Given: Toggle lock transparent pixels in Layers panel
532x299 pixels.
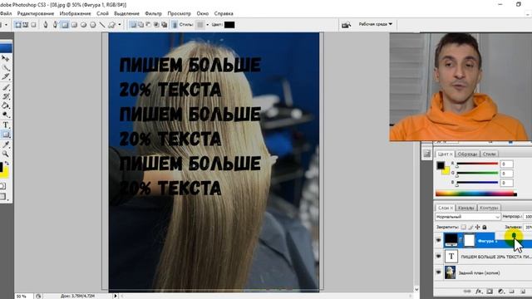Looking at the screenshot, I should pos(464,227).
